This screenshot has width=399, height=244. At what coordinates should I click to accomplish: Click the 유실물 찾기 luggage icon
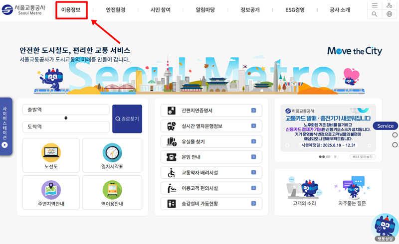172,141
